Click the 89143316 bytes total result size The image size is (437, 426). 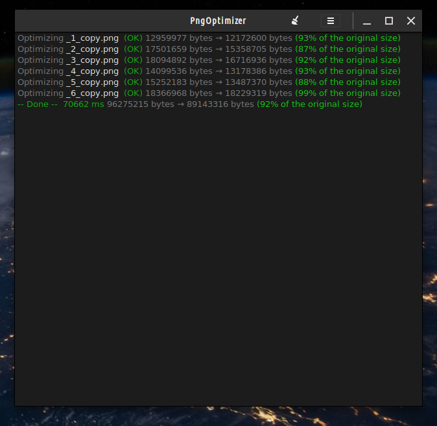click(220, 104)
